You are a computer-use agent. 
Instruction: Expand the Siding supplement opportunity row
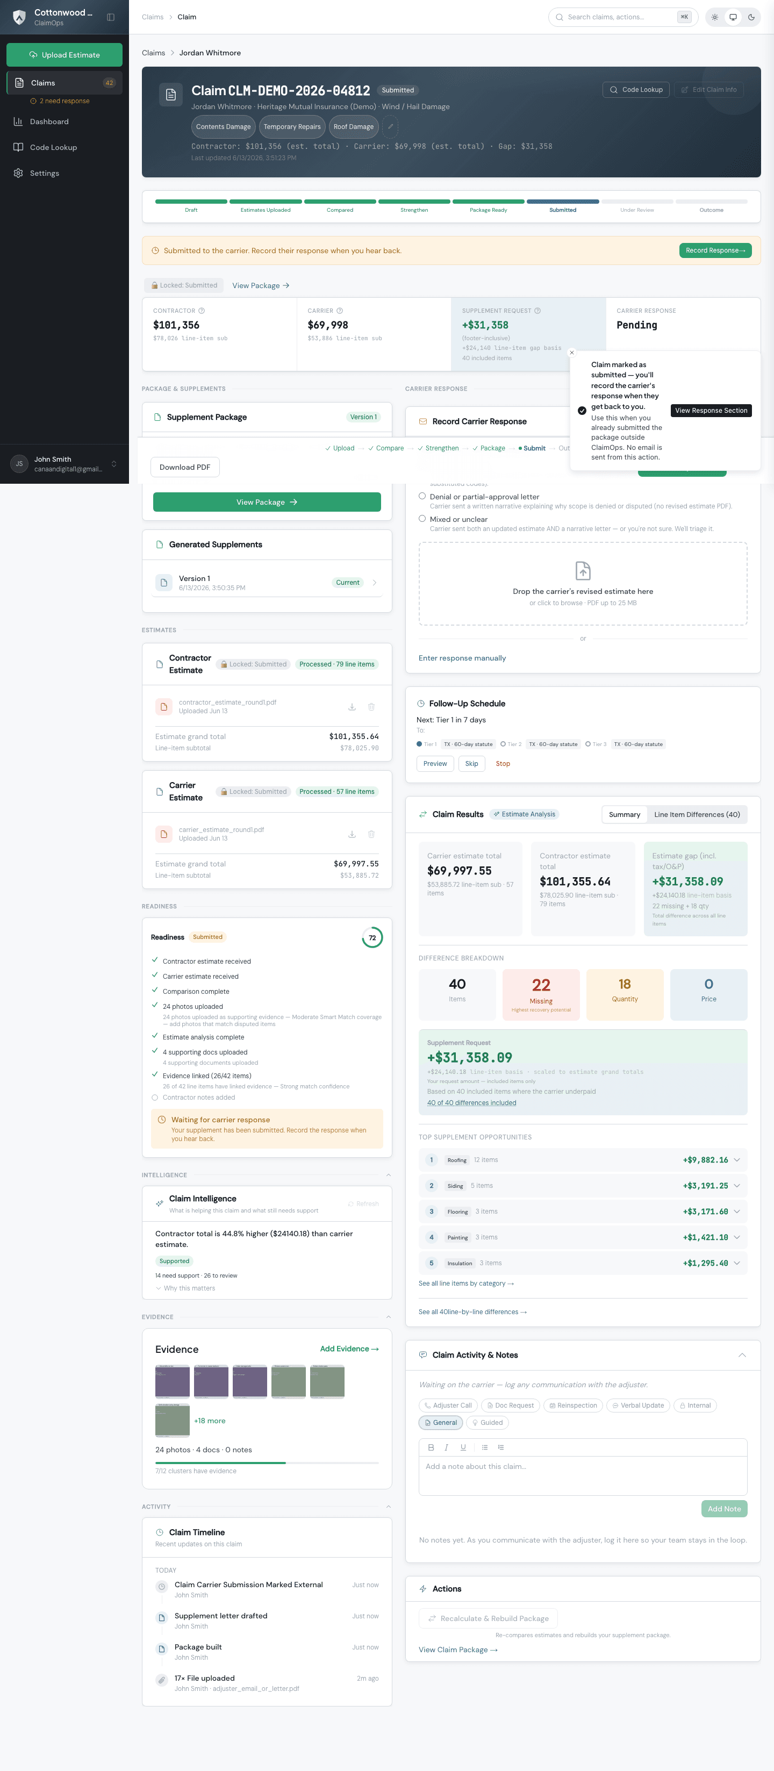[583, 1185]
